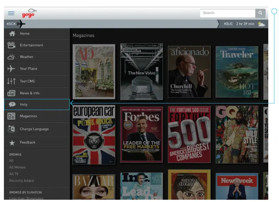
Task: Click the gogo logo
Action: (x=29, y=13)
